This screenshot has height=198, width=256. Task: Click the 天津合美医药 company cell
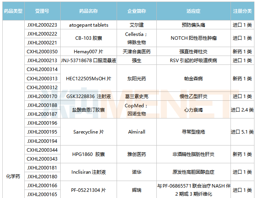pyautogui.click(x=136, y=51)
